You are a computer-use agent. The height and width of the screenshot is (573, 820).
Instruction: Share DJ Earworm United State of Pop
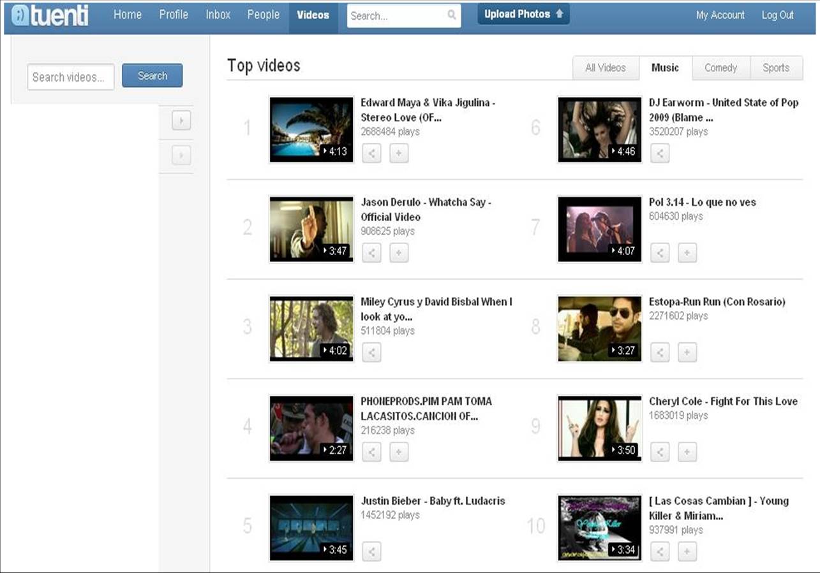click(x=660, y=153)
